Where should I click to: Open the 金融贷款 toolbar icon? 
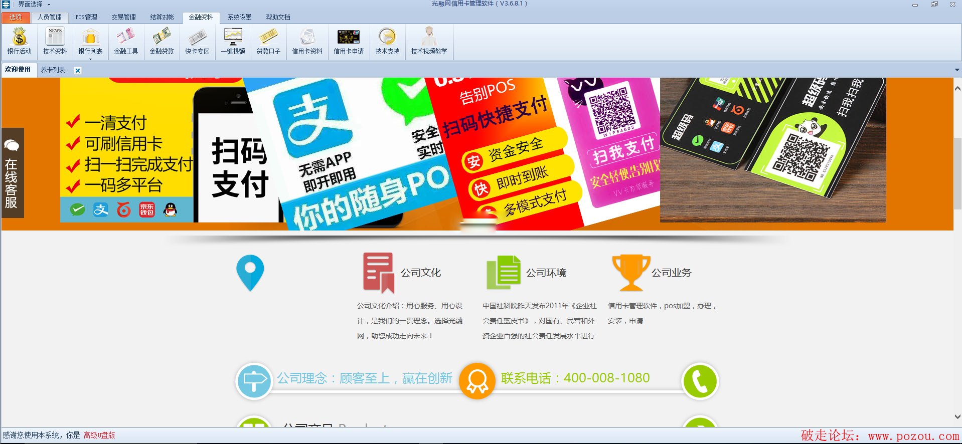click(x=162, y=42)
